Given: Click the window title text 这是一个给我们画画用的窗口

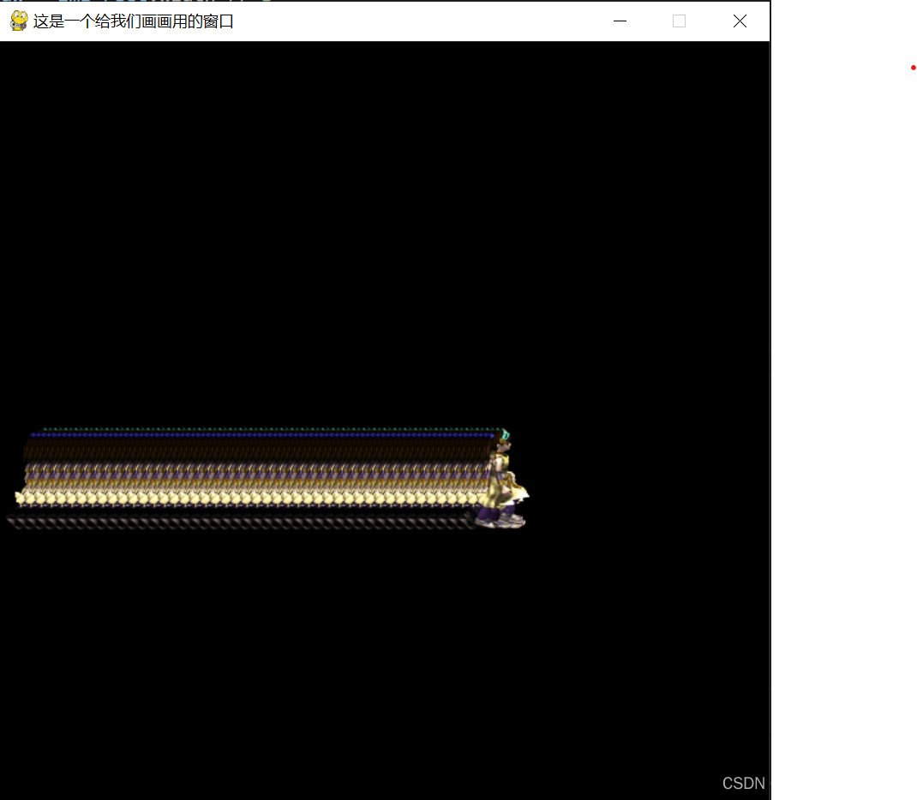Looking at the screenshot, I should click(134, 21).
